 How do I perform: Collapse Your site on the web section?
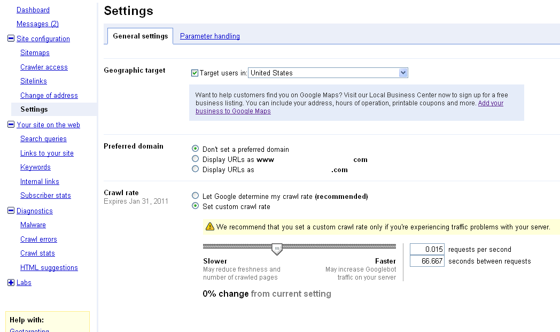click(11, 125)
